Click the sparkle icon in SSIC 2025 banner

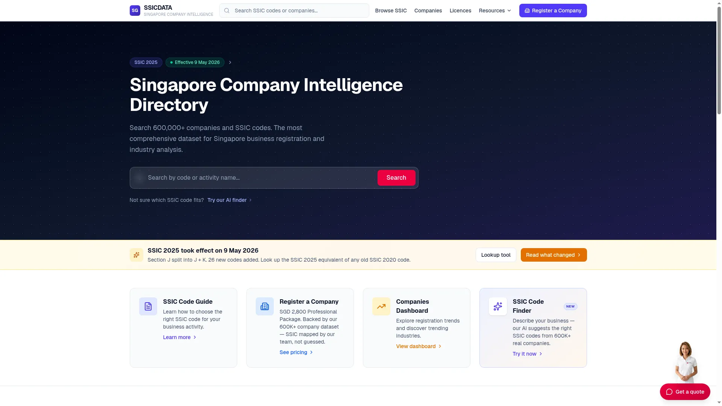coord(136,255)
